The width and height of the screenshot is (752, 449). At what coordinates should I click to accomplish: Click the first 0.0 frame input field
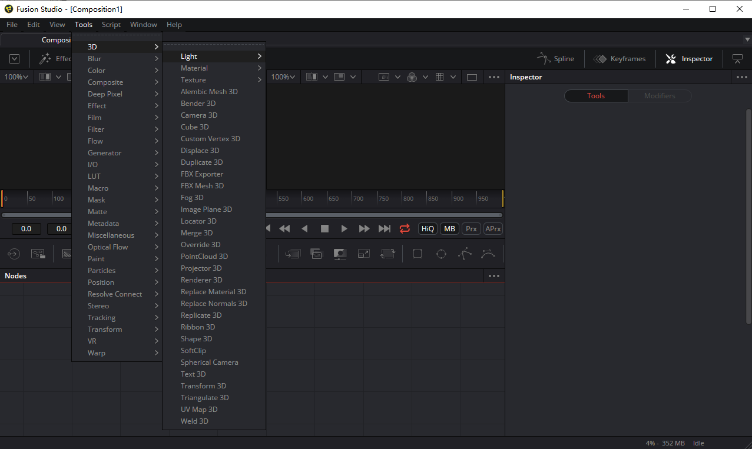[26, 229]
